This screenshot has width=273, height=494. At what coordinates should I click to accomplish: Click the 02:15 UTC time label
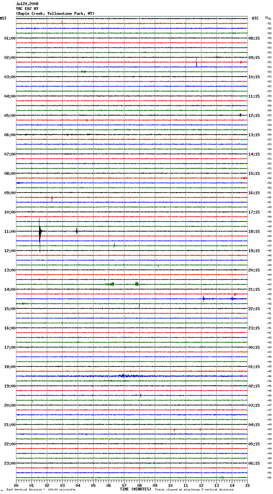254,386
